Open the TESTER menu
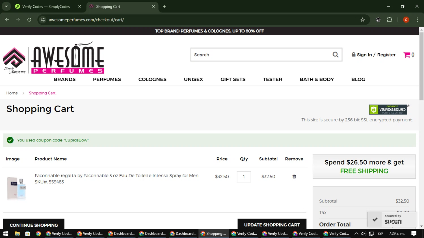The height and width of the screenshot is (238, 424). [x=272, y=79]
